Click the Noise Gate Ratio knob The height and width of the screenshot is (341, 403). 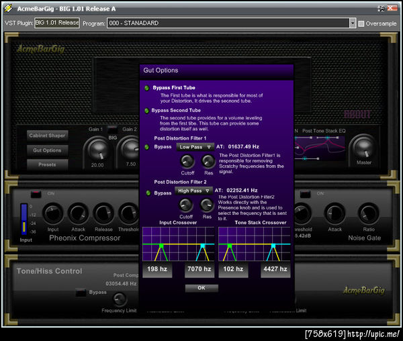tap(369, 213)
